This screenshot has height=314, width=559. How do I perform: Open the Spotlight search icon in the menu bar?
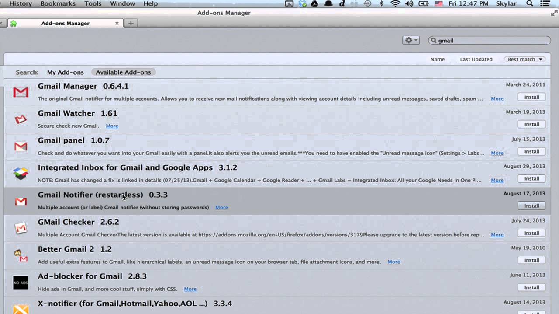pyautogui.click(x=530, y=3)
